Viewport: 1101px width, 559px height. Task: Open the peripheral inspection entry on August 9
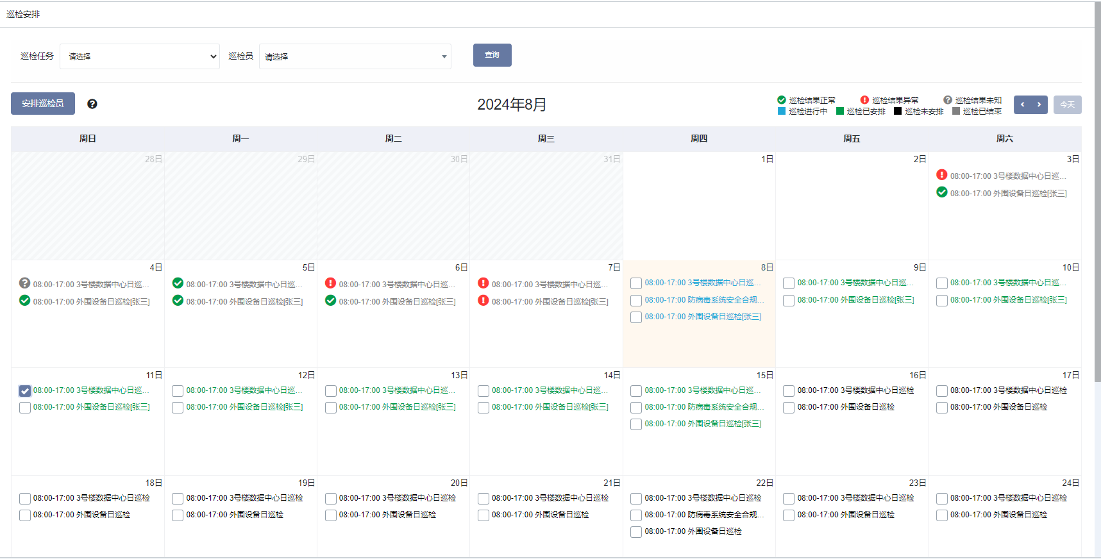855,300
